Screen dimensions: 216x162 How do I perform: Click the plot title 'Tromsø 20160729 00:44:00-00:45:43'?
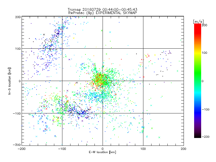pyautogui.click(x=103, y=9)
